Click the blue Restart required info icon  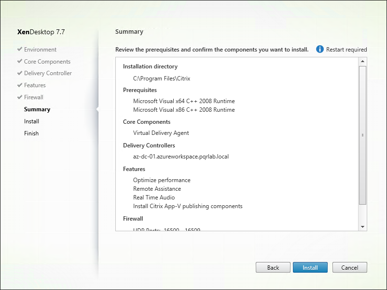319,49
